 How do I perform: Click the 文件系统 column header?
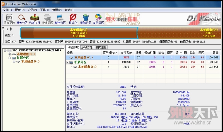126,53
